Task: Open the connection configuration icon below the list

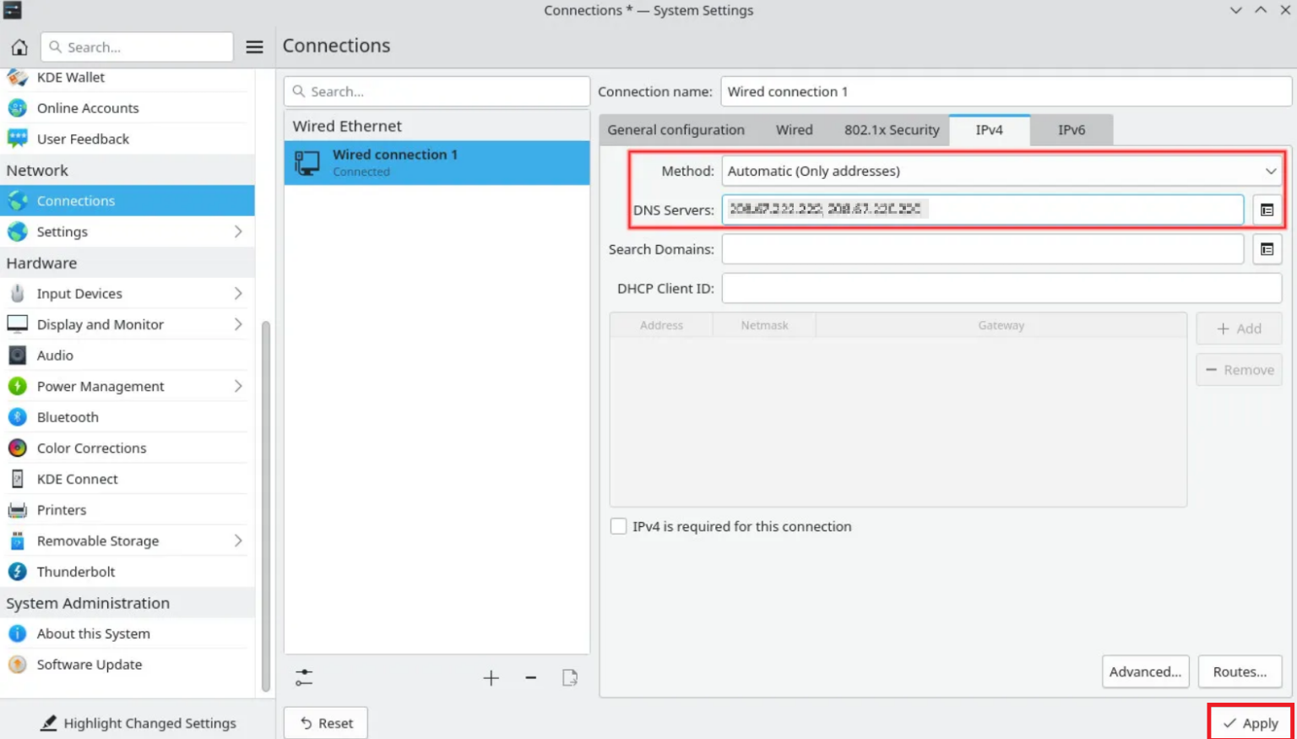Action: [304, 677]
